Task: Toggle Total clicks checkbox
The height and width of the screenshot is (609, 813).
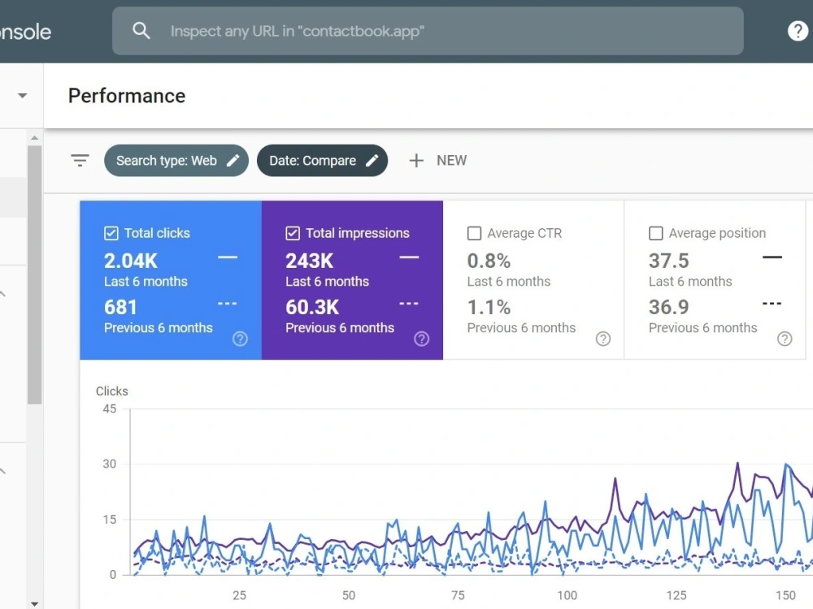Action: pyautogui.click(x=111, y=233)
